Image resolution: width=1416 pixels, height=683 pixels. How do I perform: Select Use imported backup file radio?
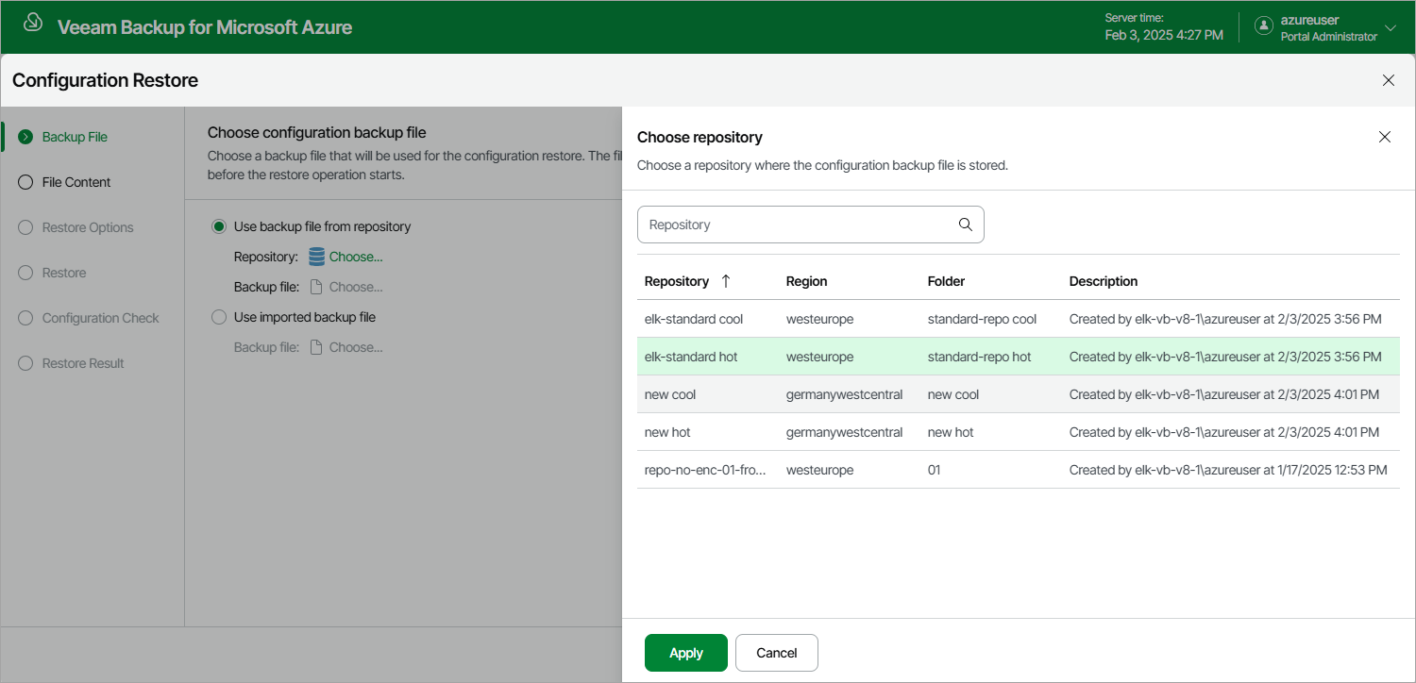pos(219,317)
